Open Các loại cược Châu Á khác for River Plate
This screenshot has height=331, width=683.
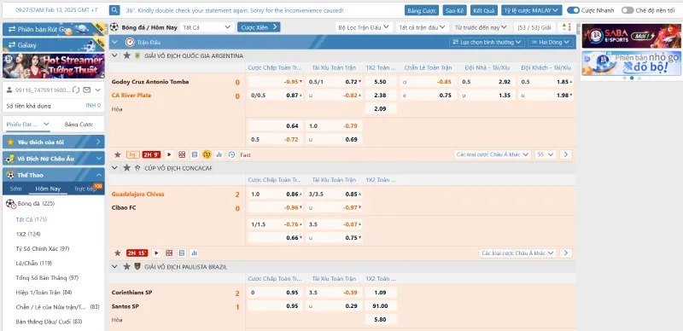[493, 154]
